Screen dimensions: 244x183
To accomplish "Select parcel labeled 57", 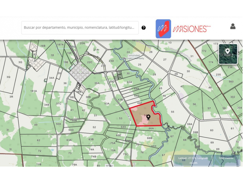I will 209,108.
